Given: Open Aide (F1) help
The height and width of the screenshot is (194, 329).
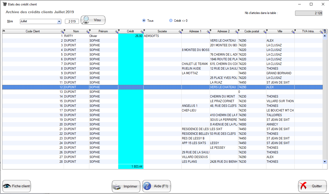Looking at the screenshot, I should [157, 186].
